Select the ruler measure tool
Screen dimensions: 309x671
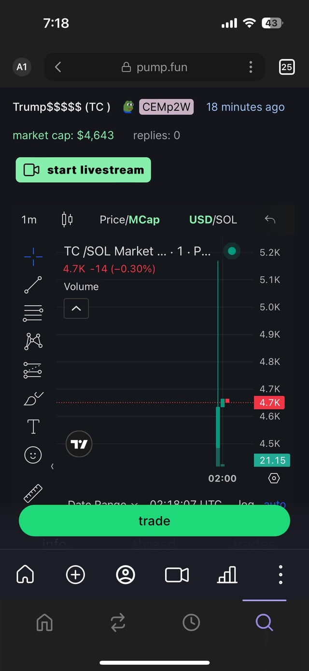pos(33,492)
